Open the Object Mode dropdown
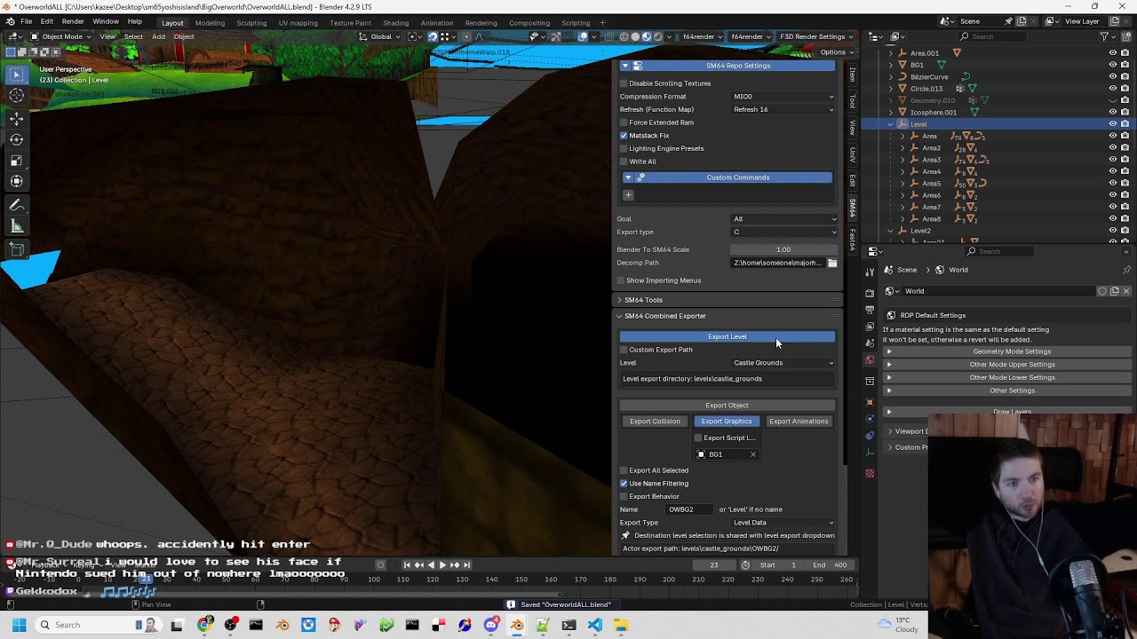Image resolution: width=1137 pixels, height=639 pixels. pos(62,36)
